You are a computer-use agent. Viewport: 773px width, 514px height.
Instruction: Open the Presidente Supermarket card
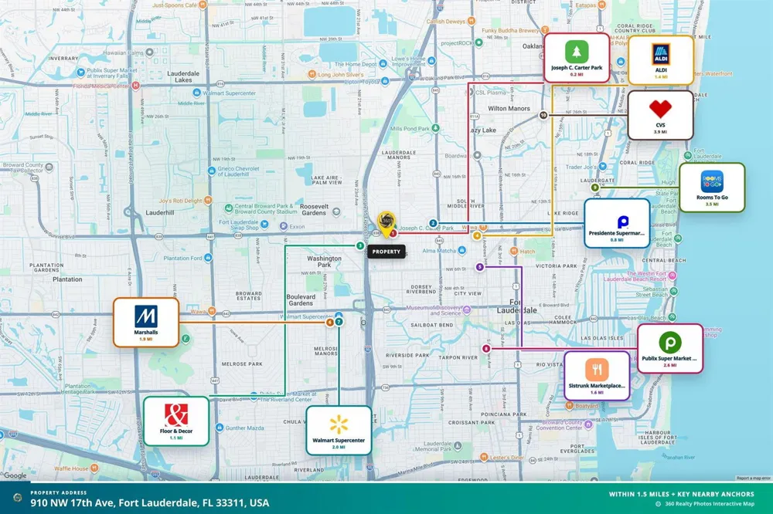point(617,224)
